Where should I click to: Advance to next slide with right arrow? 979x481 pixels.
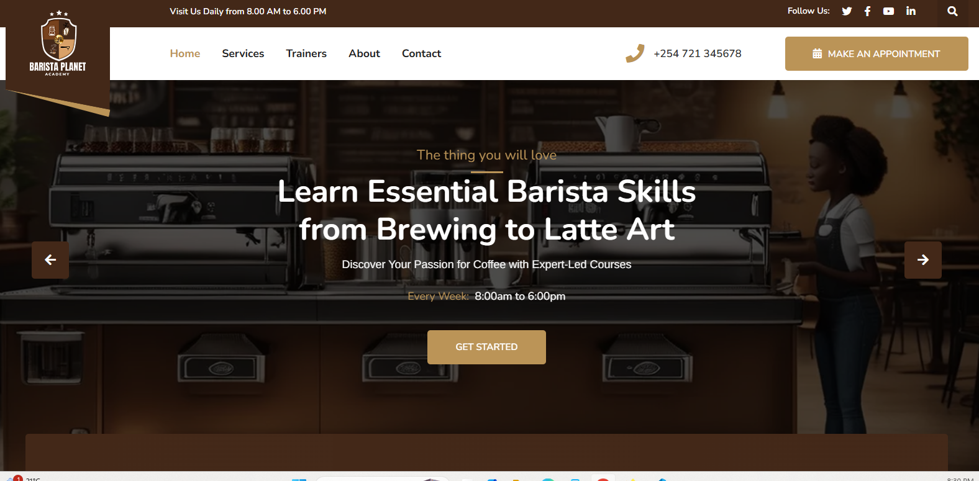pos(922,260)
